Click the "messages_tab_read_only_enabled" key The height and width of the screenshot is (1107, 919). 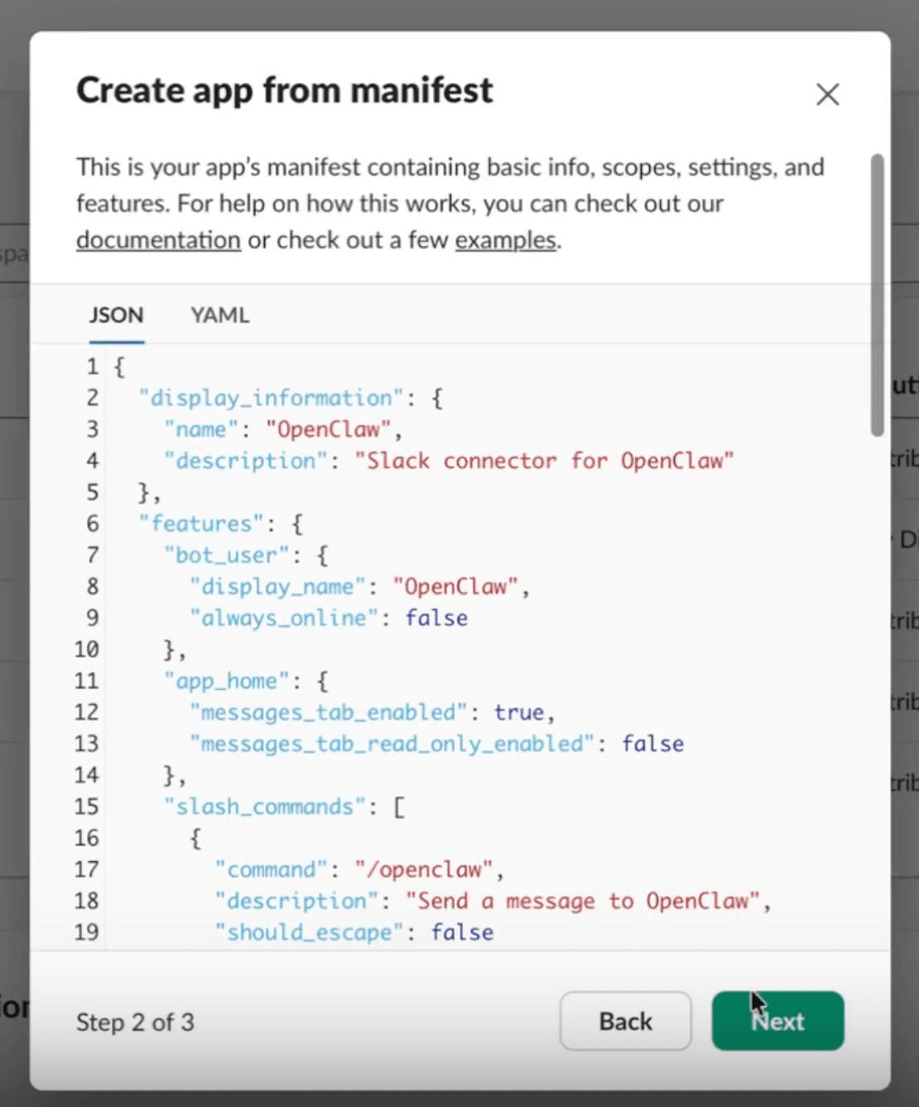tap(392, 744)
